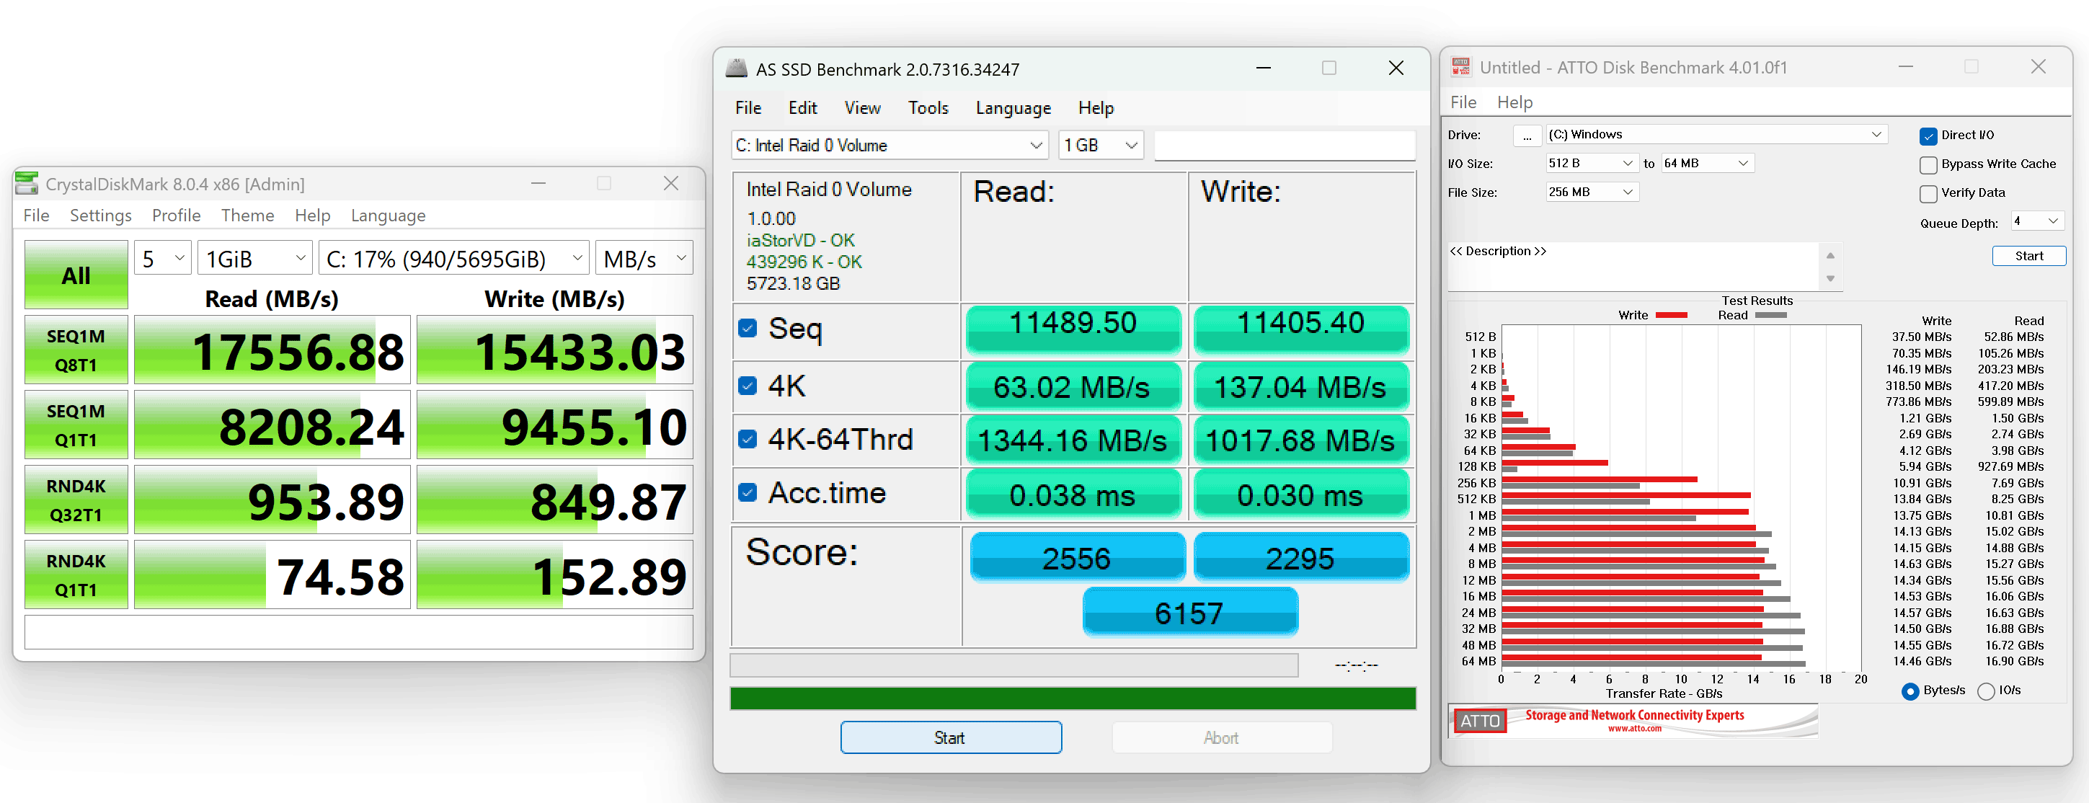Open the 512 B I/O size dropdown
Viewport: 2089px width, 803px height.
[1592, 163]
